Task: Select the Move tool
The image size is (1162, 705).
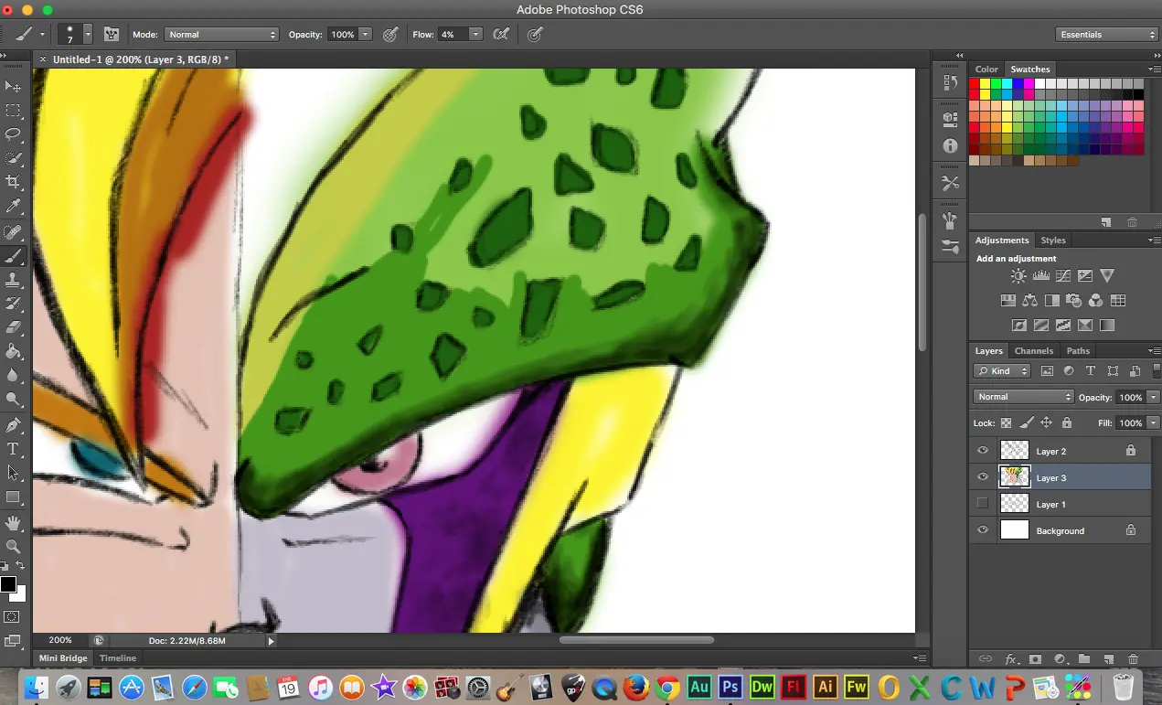Action: (x=13, y=86)
